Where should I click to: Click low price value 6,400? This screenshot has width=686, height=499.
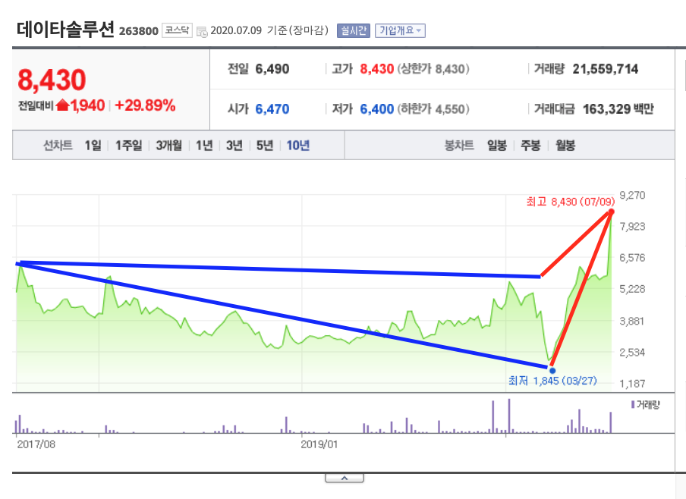pyautogui.click(x=376, y=109)
